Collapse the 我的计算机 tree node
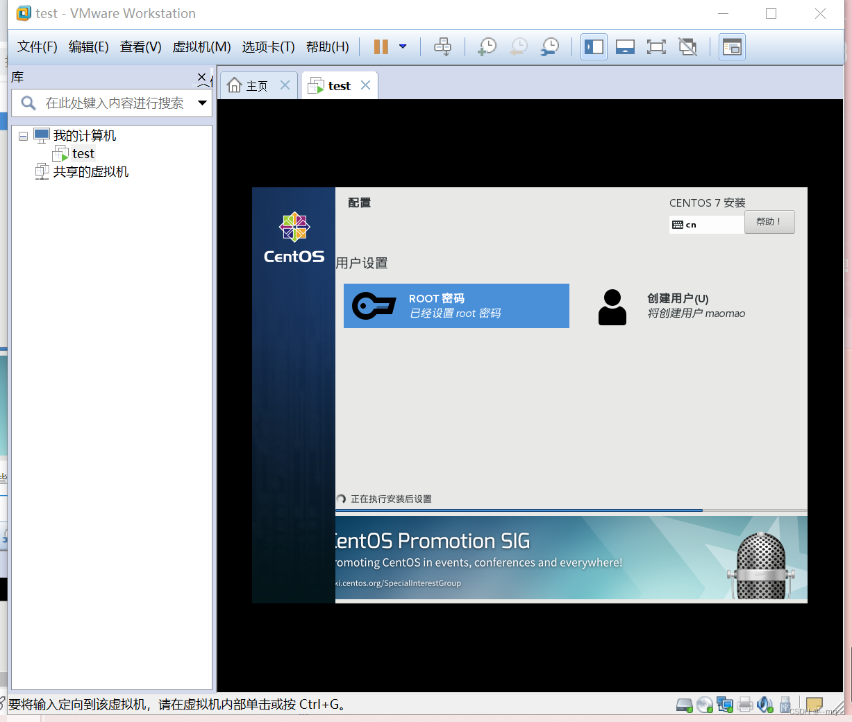Screen dimensions: 852x722 point(23,136)
